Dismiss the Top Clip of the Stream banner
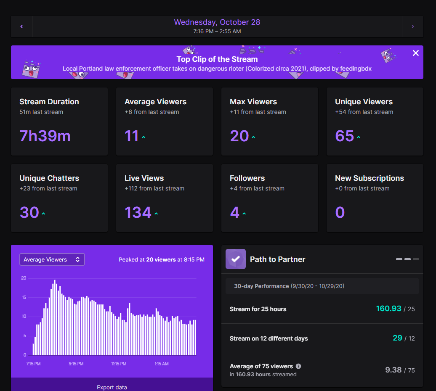The width and height of the screenshot is (436, 391). (415, 53)
